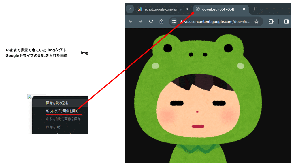Choose 名前を付けて画像を保存 menu entry
The width and height of the screenshot is (296, 166).
[x=60, y=119]
